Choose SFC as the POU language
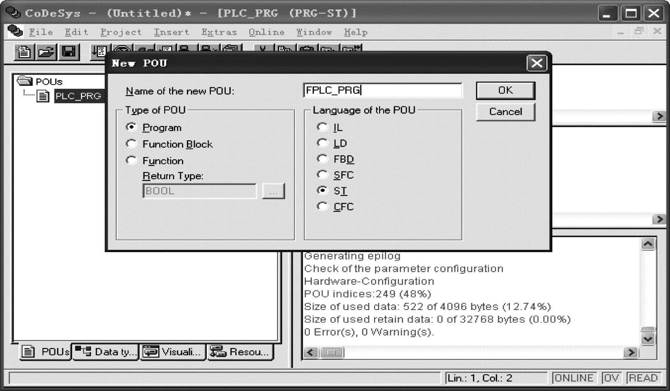 [322, 175]
